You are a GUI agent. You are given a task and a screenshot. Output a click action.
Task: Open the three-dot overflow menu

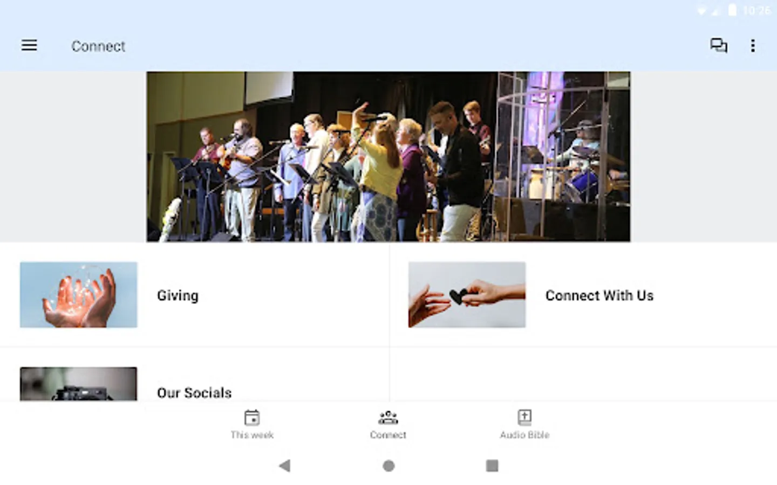coord(753,46)
